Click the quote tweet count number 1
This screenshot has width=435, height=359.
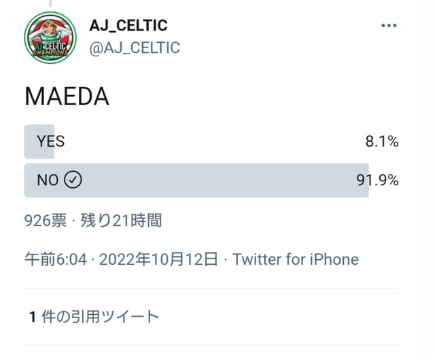pyautogui.click(x=32, y=316)
